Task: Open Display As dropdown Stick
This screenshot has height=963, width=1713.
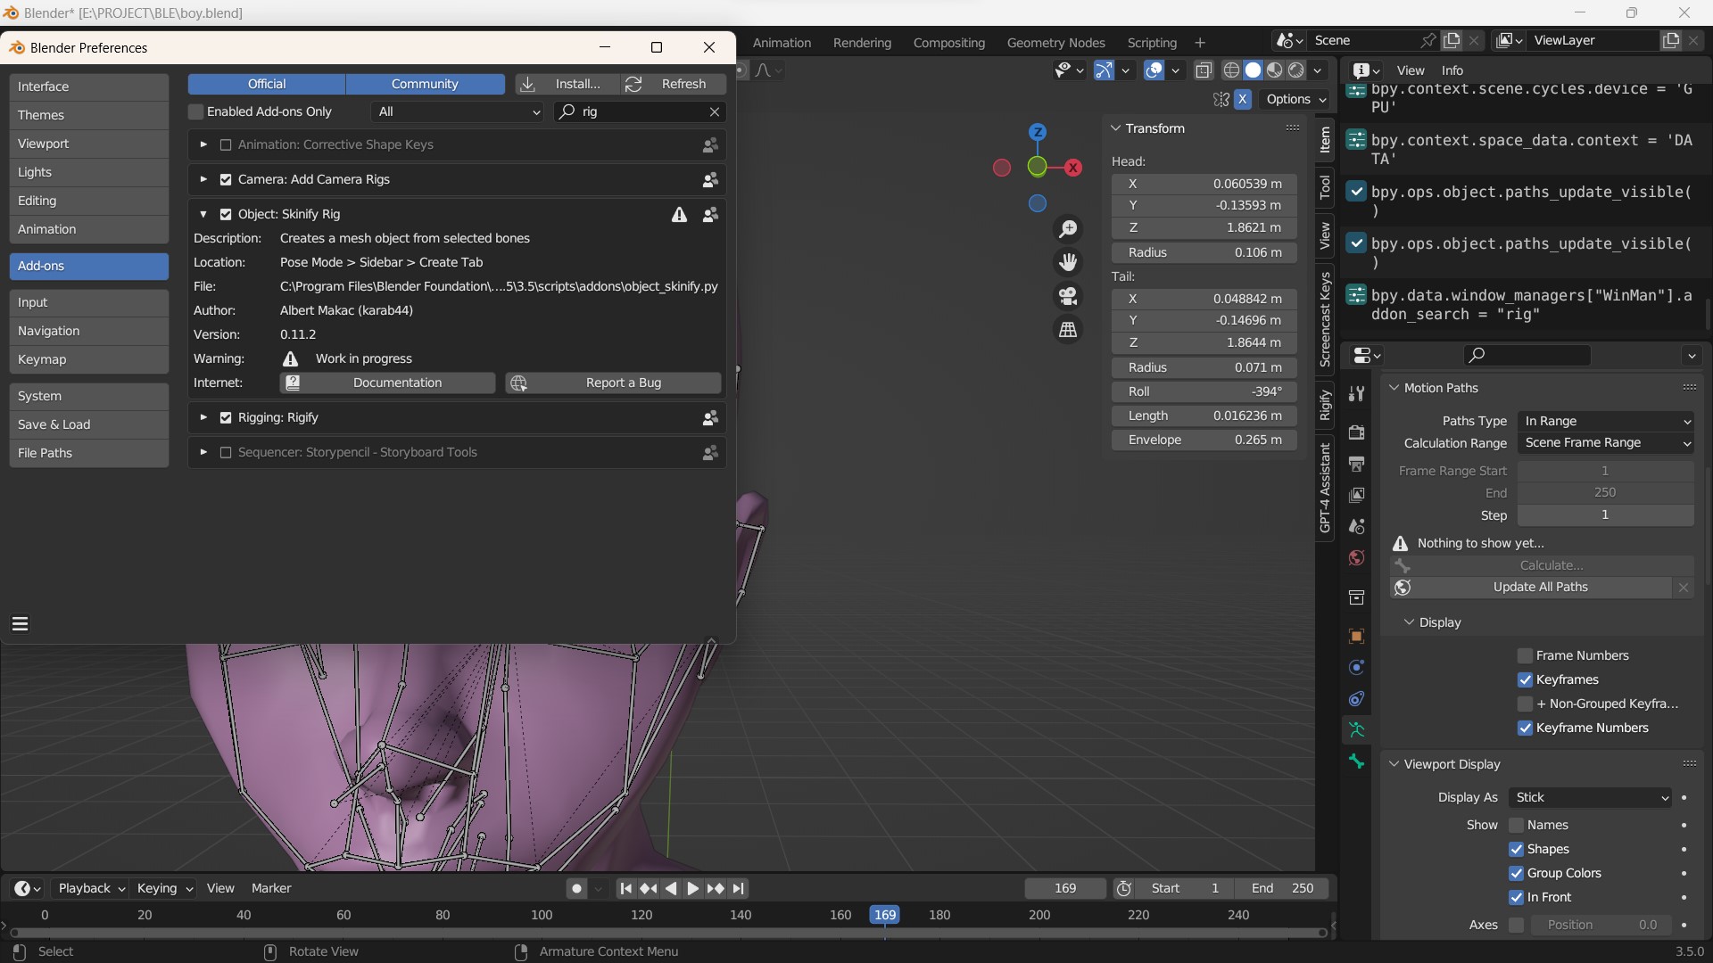Action: pos(1591,798)
